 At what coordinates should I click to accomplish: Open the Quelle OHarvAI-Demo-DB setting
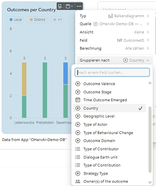tap(114, 24)
